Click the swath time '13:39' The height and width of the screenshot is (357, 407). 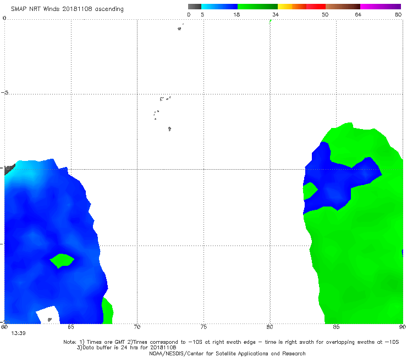18,333
